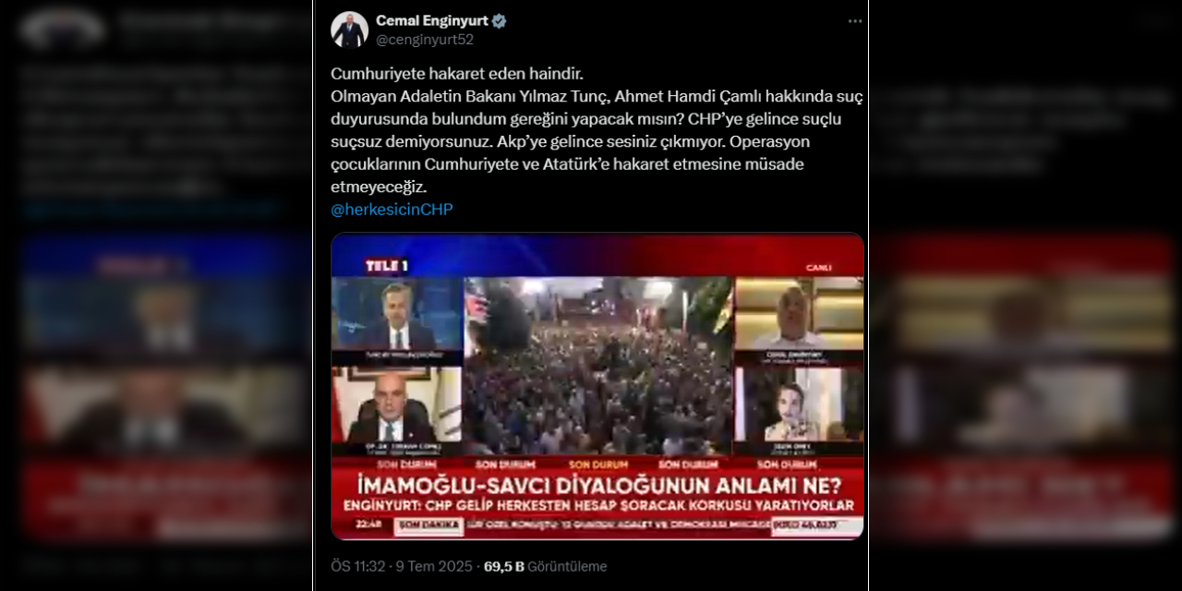Click the 9 Tem 2025 date

click(433, 566)
